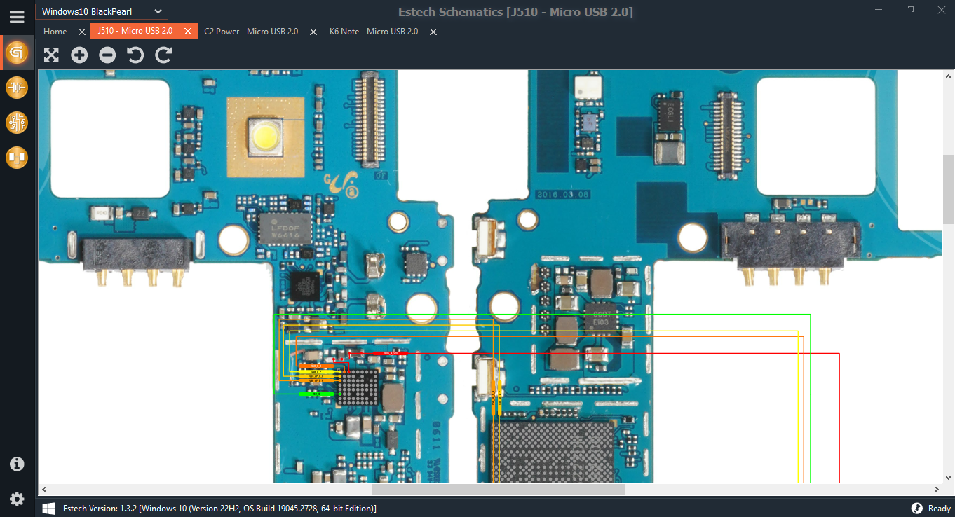Click the zoom out minus icon

coord(107,55)
